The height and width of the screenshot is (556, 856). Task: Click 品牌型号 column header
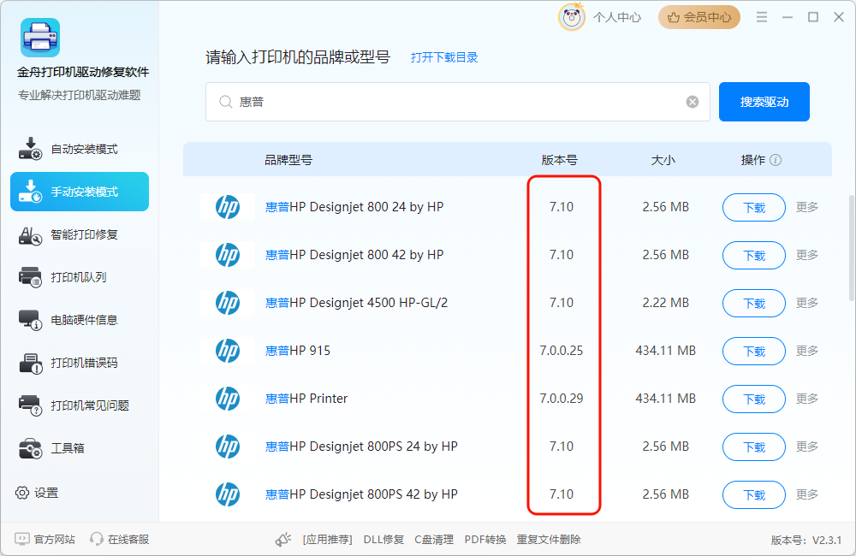(x=288, y=160)
